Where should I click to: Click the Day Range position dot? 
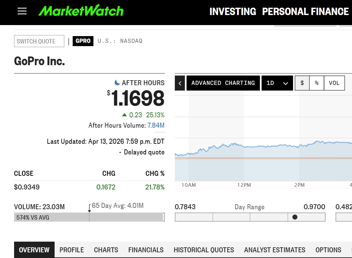[x=295, y=217]
